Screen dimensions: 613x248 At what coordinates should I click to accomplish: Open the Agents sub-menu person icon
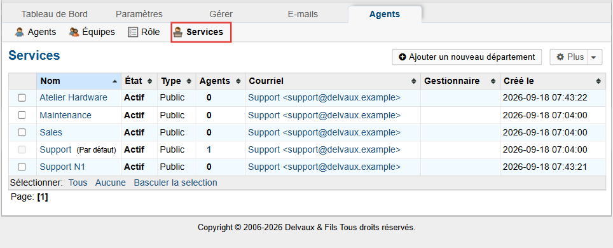(20, 32)
